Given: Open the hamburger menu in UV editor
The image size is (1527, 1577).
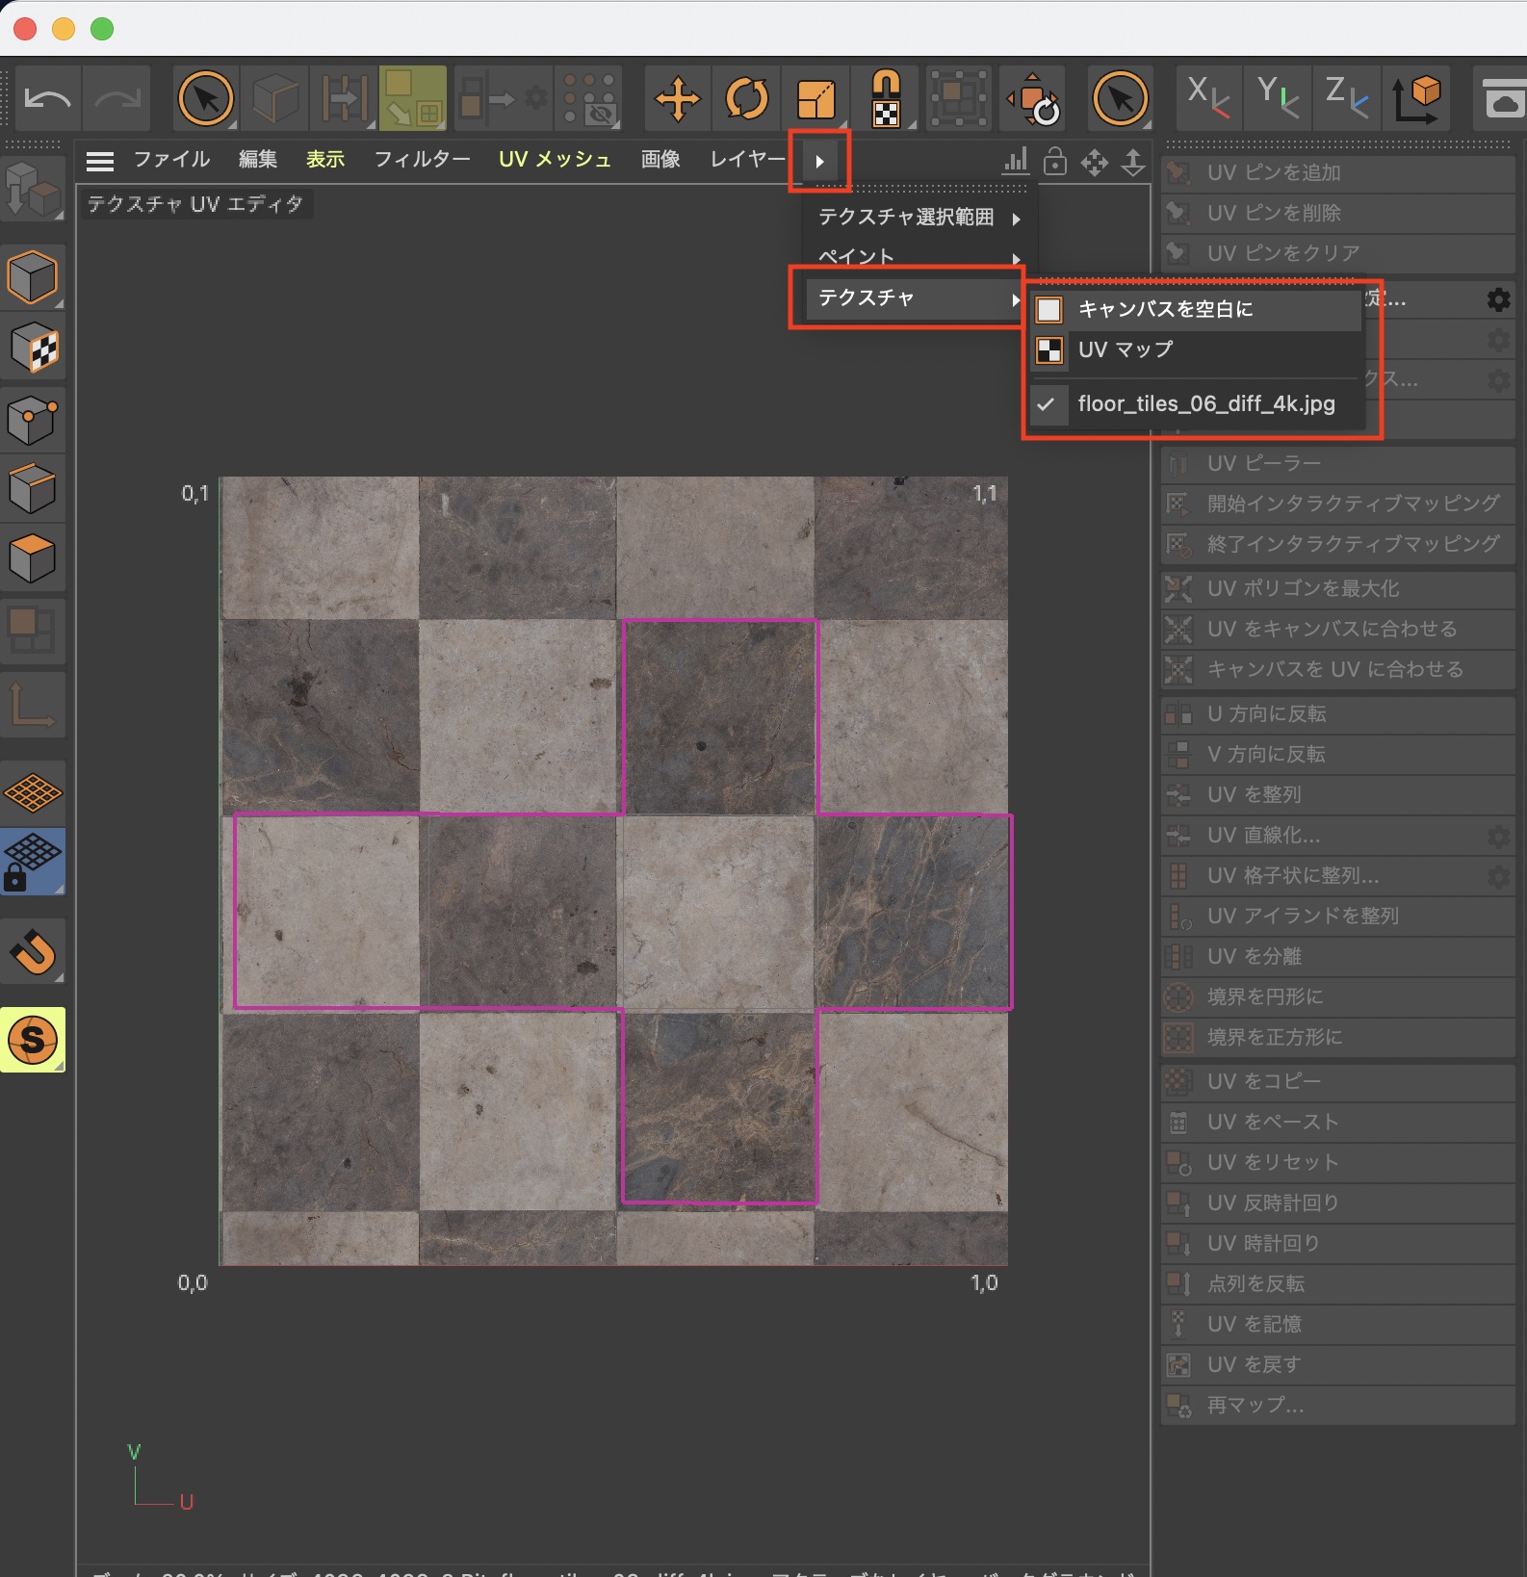Looking at the screenshot, I should pyautogui.click(x=100, y=161).
